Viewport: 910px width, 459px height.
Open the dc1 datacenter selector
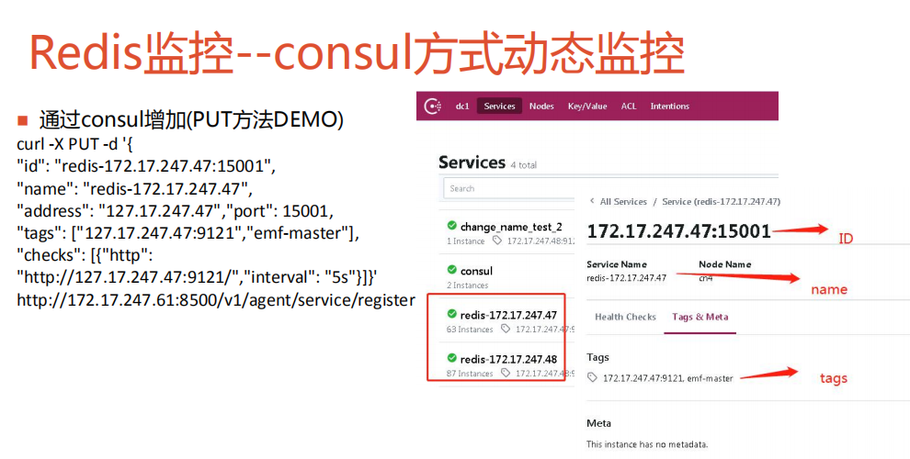[x=462, y=106]
